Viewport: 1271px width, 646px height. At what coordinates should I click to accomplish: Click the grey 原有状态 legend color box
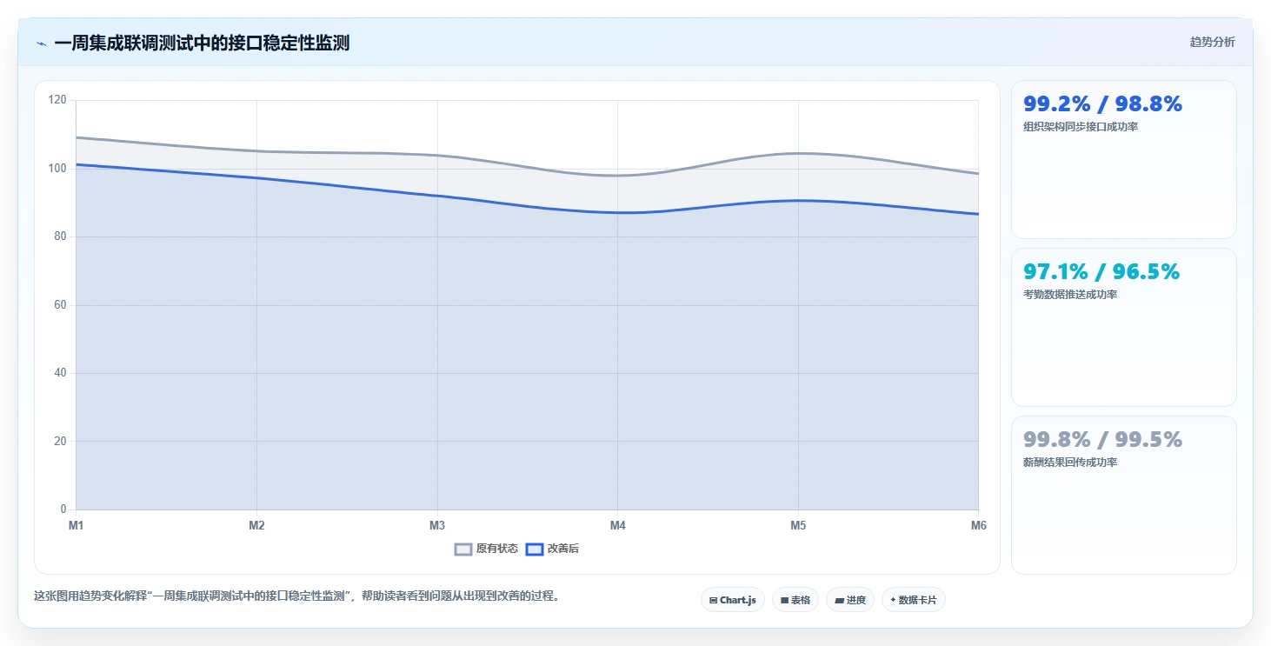463,549
